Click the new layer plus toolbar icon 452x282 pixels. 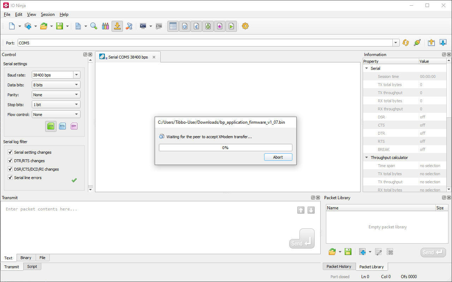coord(28,26)
